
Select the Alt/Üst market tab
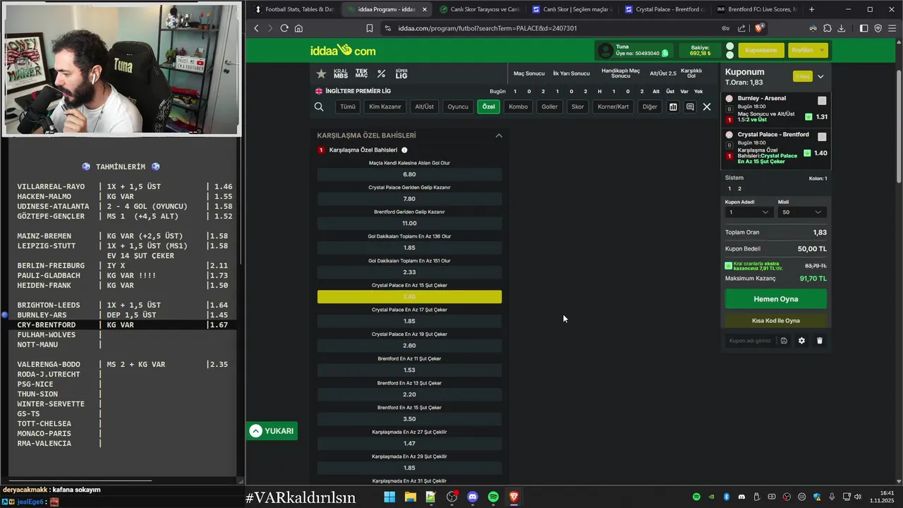tap(425, 107)
